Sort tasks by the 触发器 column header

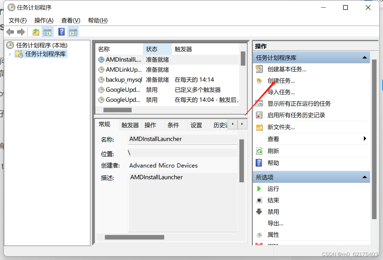205,49
